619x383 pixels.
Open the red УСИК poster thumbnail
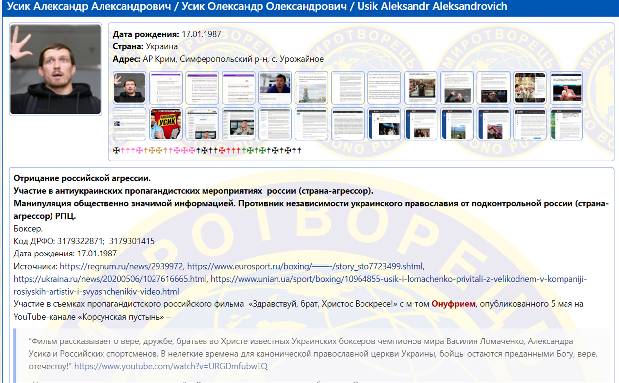click(166, 124)
